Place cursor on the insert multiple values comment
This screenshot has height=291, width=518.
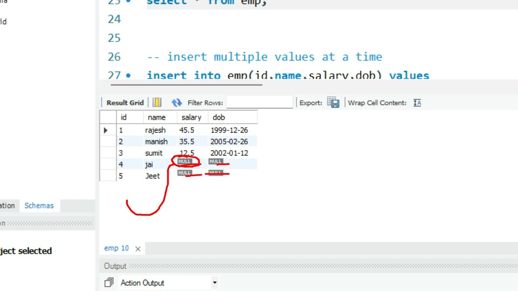265,57
